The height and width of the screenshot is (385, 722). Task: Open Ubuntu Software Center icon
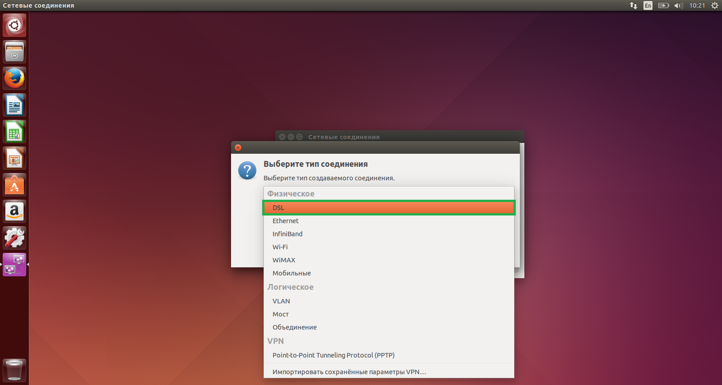click(14, 185)
